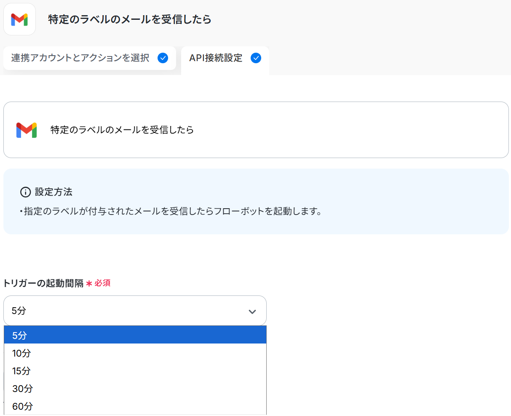The height and width of the screenshot is (416, 511).
Task: Click the red 必須 required marker
Action: (x=102, y=283)
